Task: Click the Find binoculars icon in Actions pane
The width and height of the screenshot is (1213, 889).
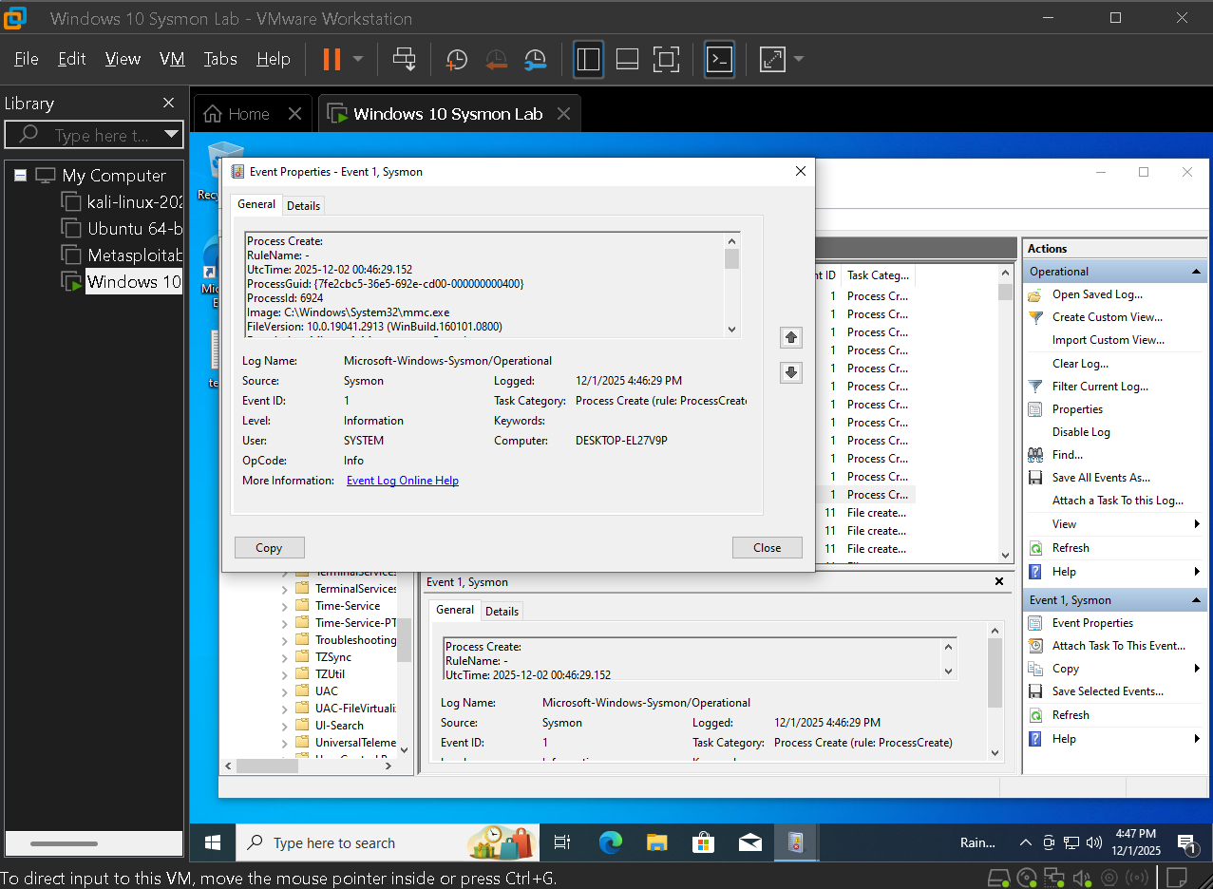Action: (x=1033, y=454)
